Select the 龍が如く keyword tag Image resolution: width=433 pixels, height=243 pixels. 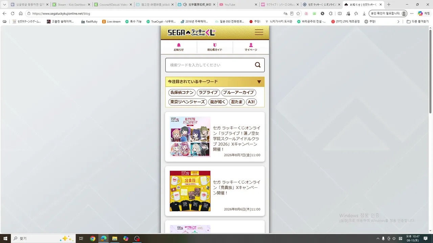(218, 102)
